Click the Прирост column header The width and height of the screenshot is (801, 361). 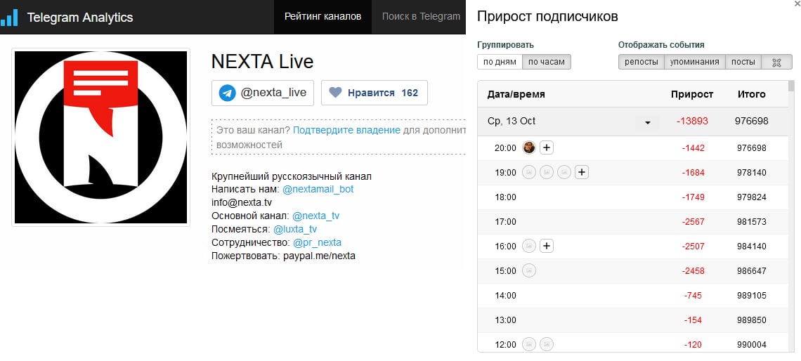coord(692,94)
